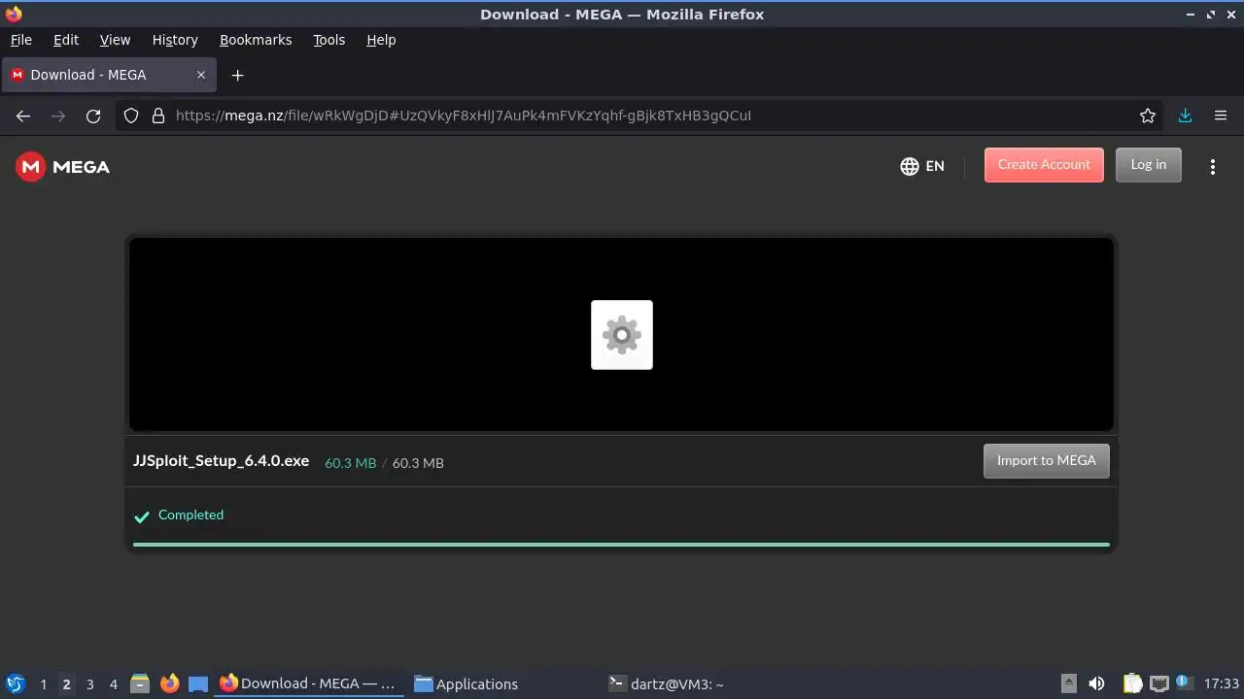Click the Firefox logo in title bar
Screen dimensions: 1244x699
(x=14, y=14)
